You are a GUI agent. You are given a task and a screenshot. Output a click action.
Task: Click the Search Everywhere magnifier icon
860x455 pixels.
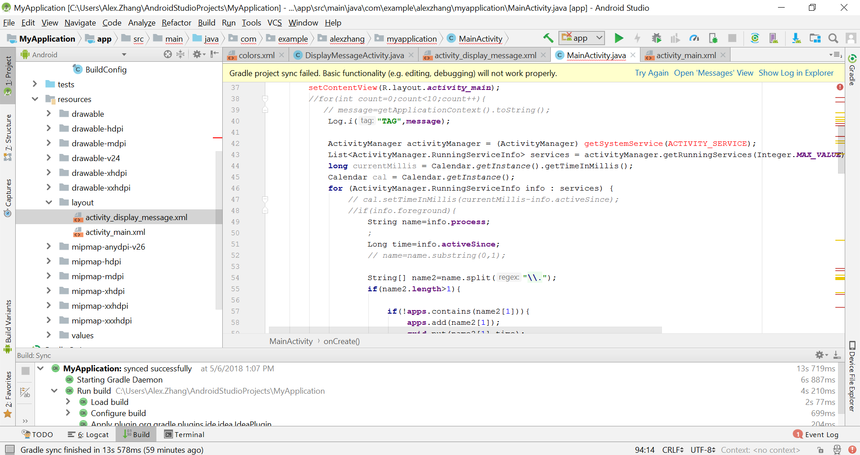(833, 38)
